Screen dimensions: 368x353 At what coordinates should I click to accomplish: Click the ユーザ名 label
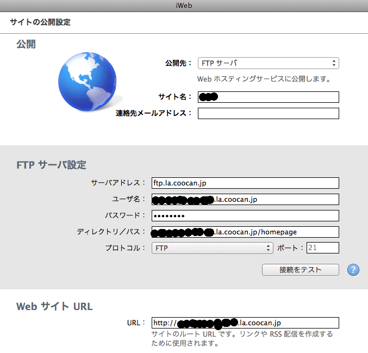coord(129,199)
